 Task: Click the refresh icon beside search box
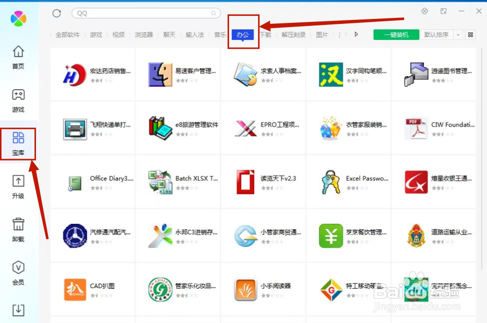tap(56, 13)
